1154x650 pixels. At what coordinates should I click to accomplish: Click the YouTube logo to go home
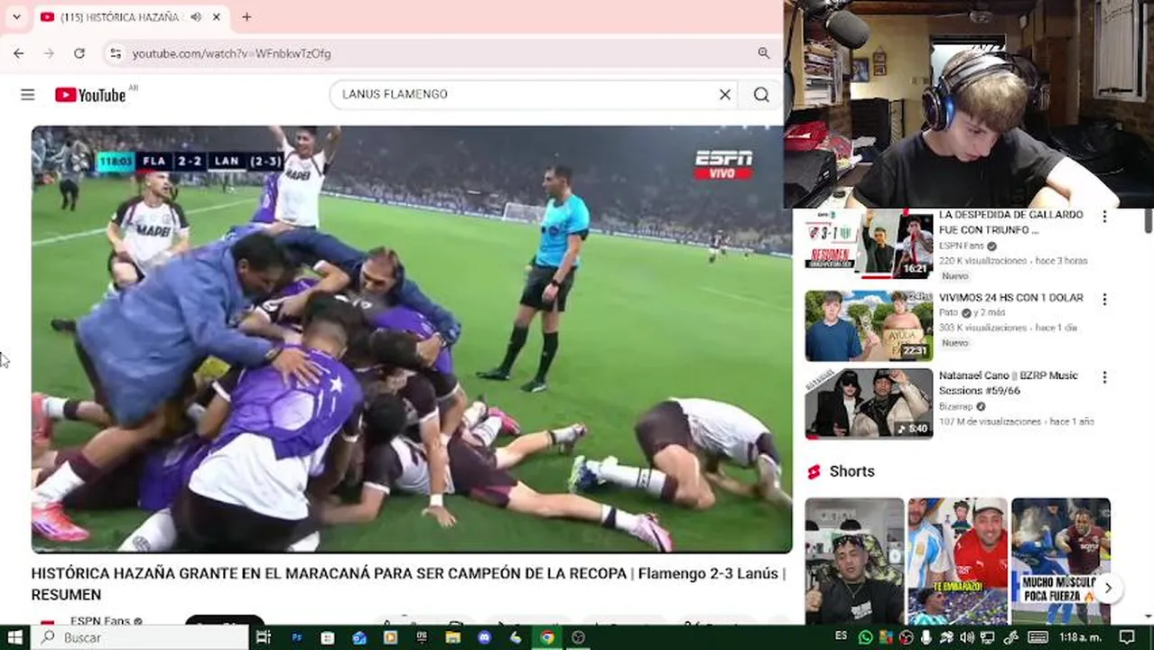coord(90,95)
